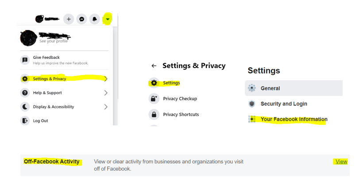Open the Messenger icon
363x181 pixels.
pyautogui.click(x=81, y=19)
